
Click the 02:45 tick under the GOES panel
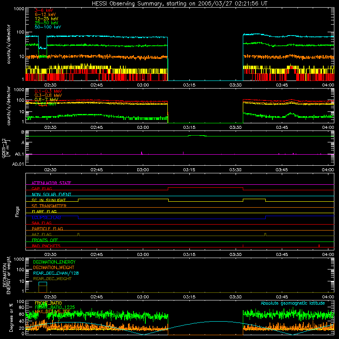coord(97,170)
